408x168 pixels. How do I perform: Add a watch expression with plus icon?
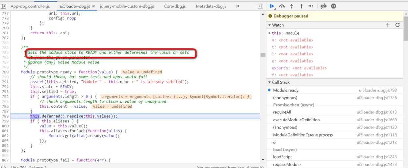(x=388, y=25)
